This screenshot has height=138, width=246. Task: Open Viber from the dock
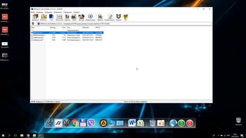click(x=91, y=123)
